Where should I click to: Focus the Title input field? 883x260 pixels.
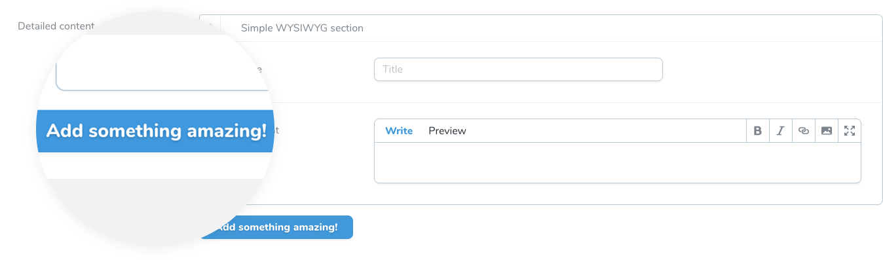coord(518,69)
